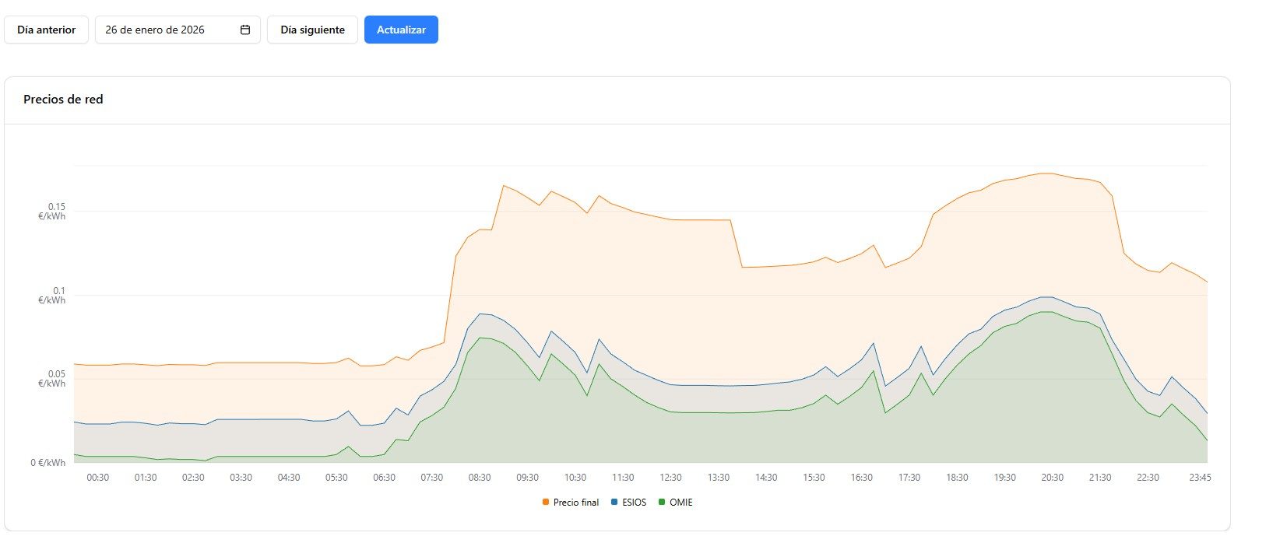Click the Día anterior button
The width and height of the screenshot is (1287, 536).
pos(46,30)
